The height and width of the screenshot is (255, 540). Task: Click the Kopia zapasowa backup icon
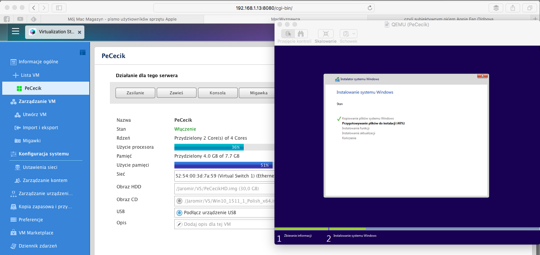click(13, 207)
